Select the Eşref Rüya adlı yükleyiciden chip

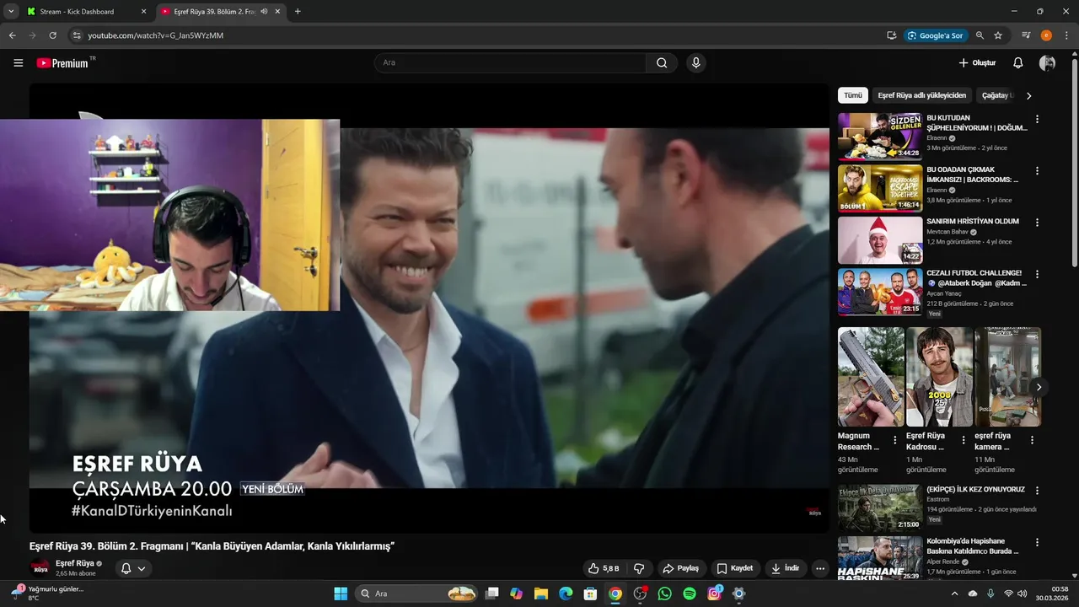[x=922, y=95]
